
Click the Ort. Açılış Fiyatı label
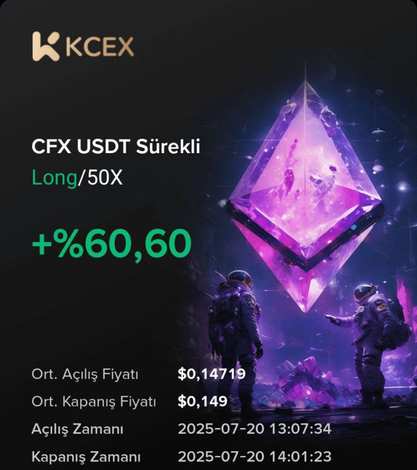point(85,374)
